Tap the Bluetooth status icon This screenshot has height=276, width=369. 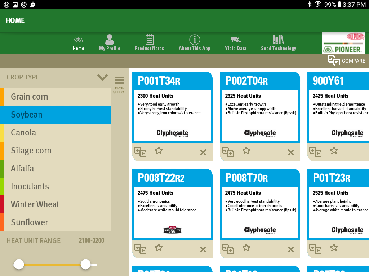pyautogui.click(x=310, y=4)
